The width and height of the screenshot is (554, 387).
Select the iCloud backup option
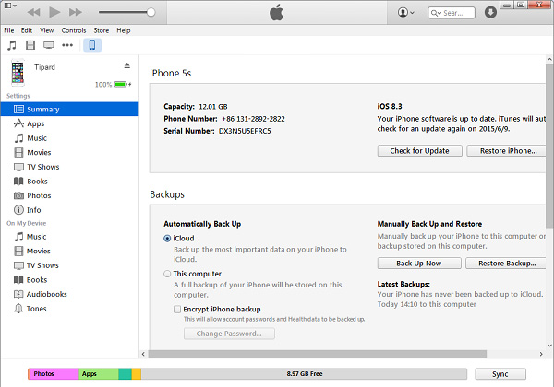167,239
